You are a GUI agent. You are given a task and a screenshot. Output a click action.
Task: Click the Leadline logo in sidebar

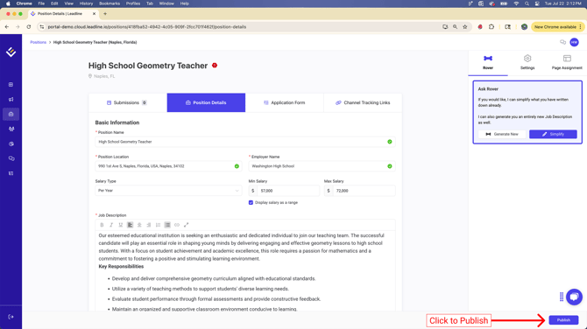(11, 52)
